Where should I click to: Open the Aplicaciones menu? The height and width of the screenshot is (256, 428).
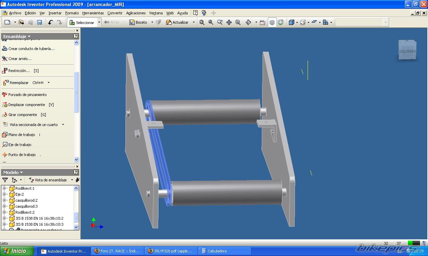136,13
